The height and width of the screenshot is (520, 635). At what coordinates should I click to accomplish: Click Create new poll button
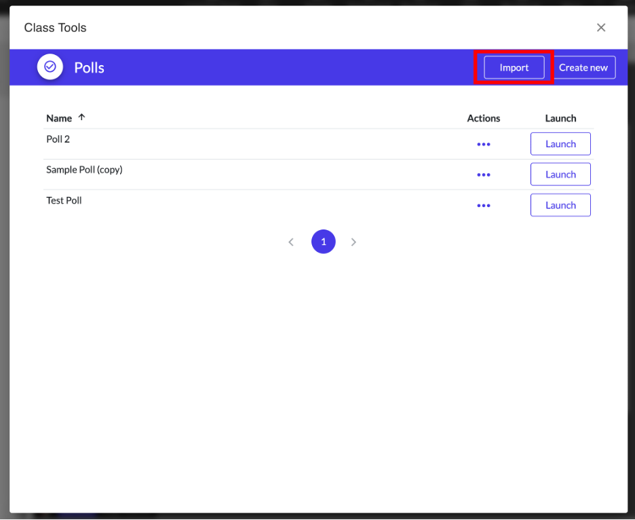[x=583, y=68]
